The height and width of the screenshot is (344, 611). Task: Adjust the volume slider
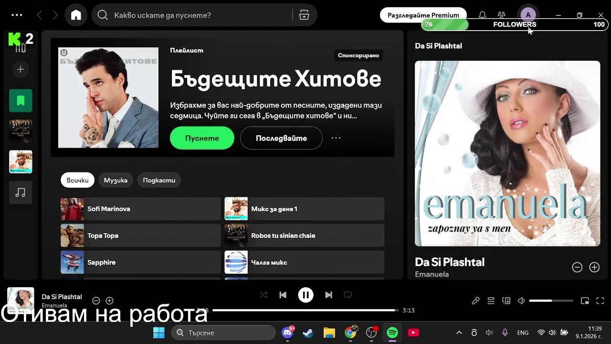coord(551,301)
